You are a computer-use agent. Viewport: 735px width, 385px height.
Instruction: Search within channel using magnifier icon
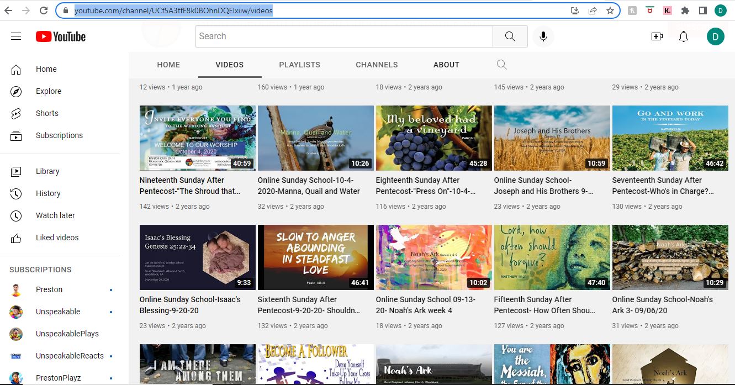click(501, 65)
